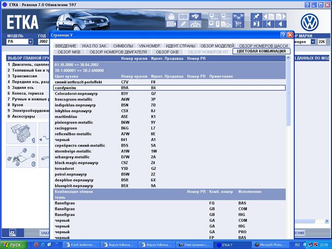Select the reflexsilber-metallic row
The image size is (332, 249).
[x=170, y=134]
